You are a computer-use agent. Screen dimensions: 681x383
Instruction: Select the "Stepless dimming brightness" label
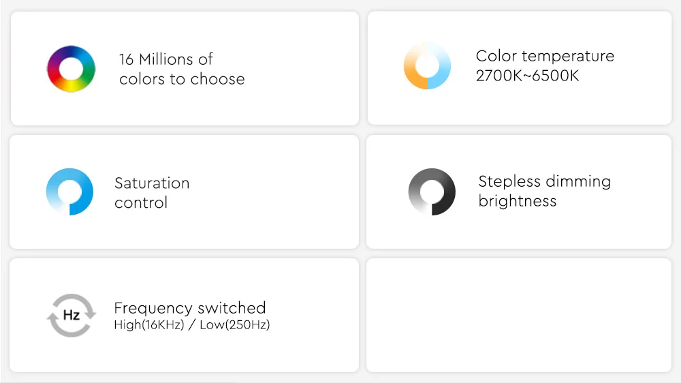544,191
